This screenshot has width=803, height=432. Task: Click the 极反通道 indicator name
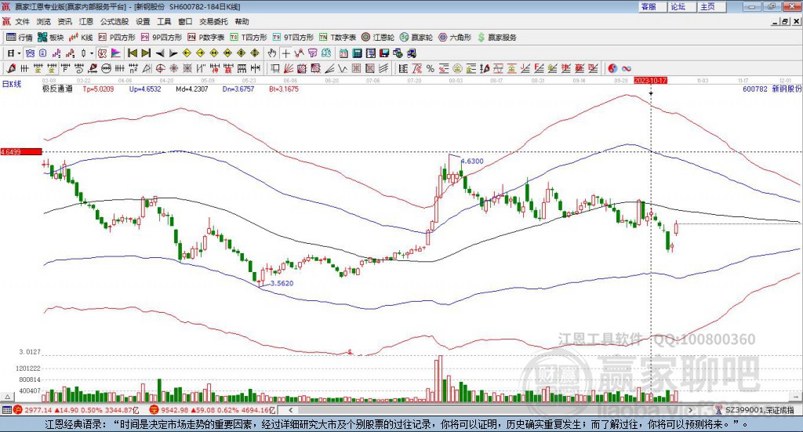57,89
